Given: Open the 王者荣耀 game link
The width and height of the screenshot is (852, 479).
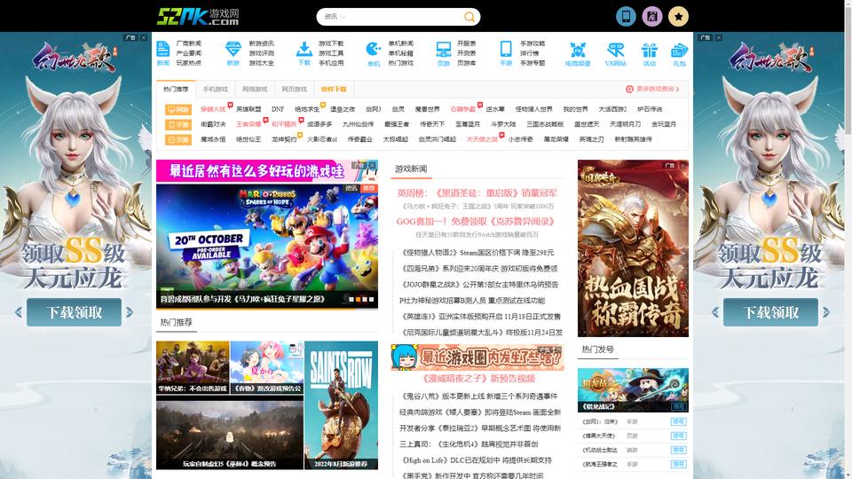Looking at the screenshot, I should pos(248,124).
